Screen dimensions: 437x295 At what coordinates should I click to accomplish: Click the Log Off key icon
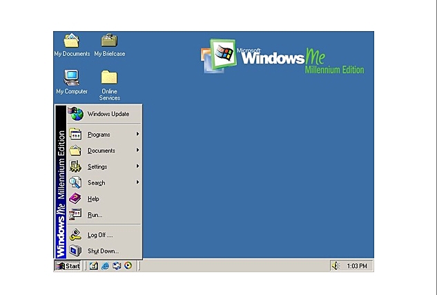[x=75, y=235]
